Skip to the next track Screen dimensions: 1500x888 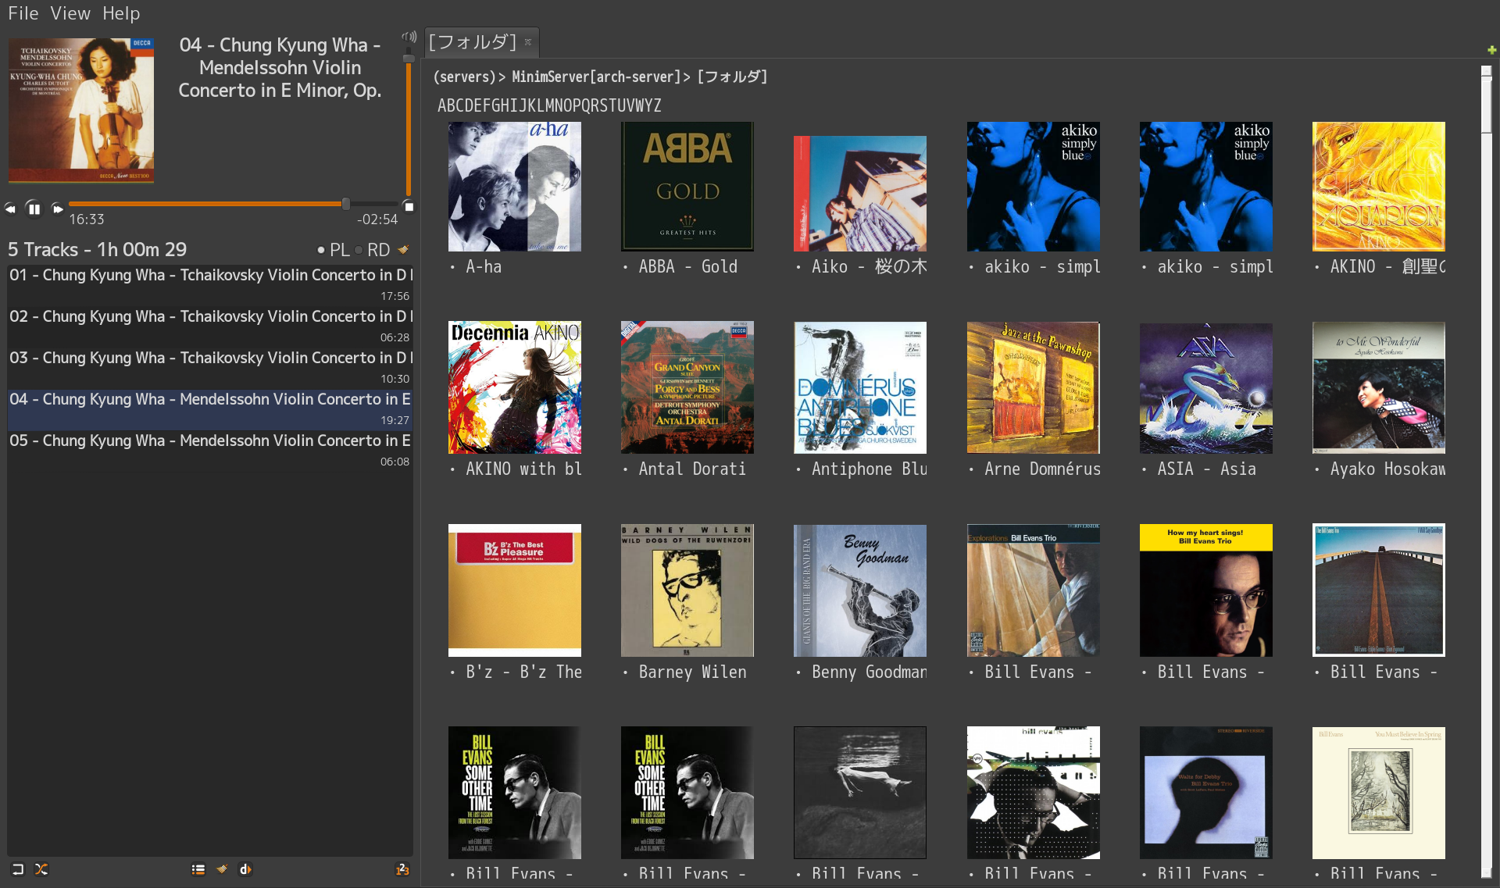[x=57, y=209]
